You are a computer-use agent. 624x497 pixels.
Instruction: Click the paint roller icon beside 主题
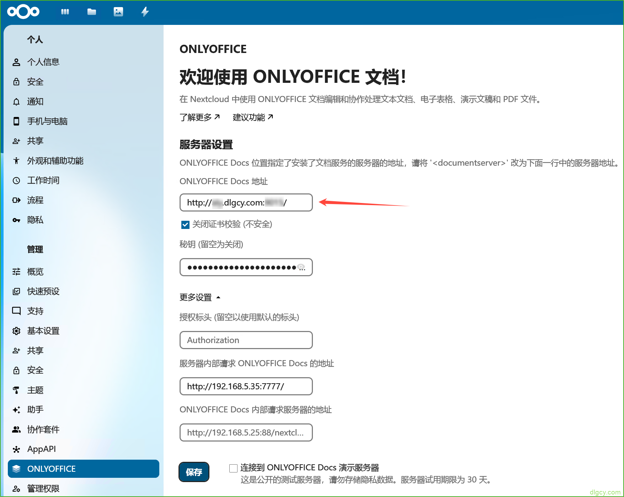(16, 390)
